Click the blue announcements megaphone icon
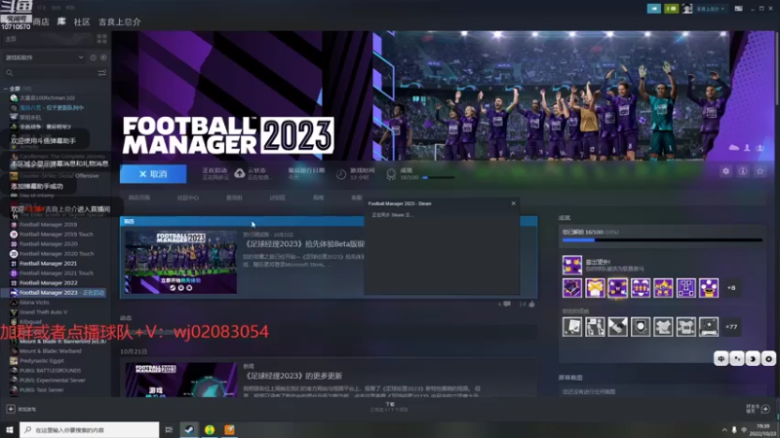The width and height of the screenshot is (780, 438). 653,9
